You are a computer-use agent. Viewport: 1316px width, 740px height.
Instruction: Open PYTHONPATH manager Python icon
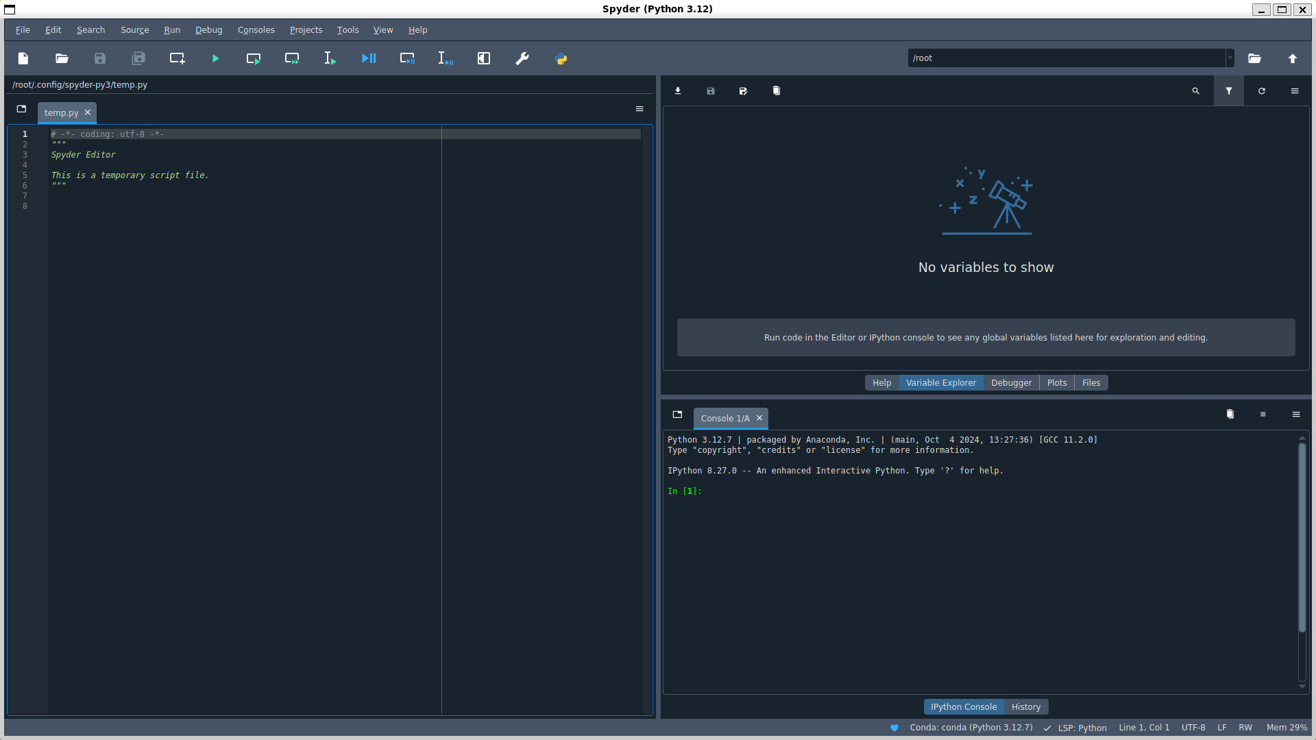click(561, 59)
